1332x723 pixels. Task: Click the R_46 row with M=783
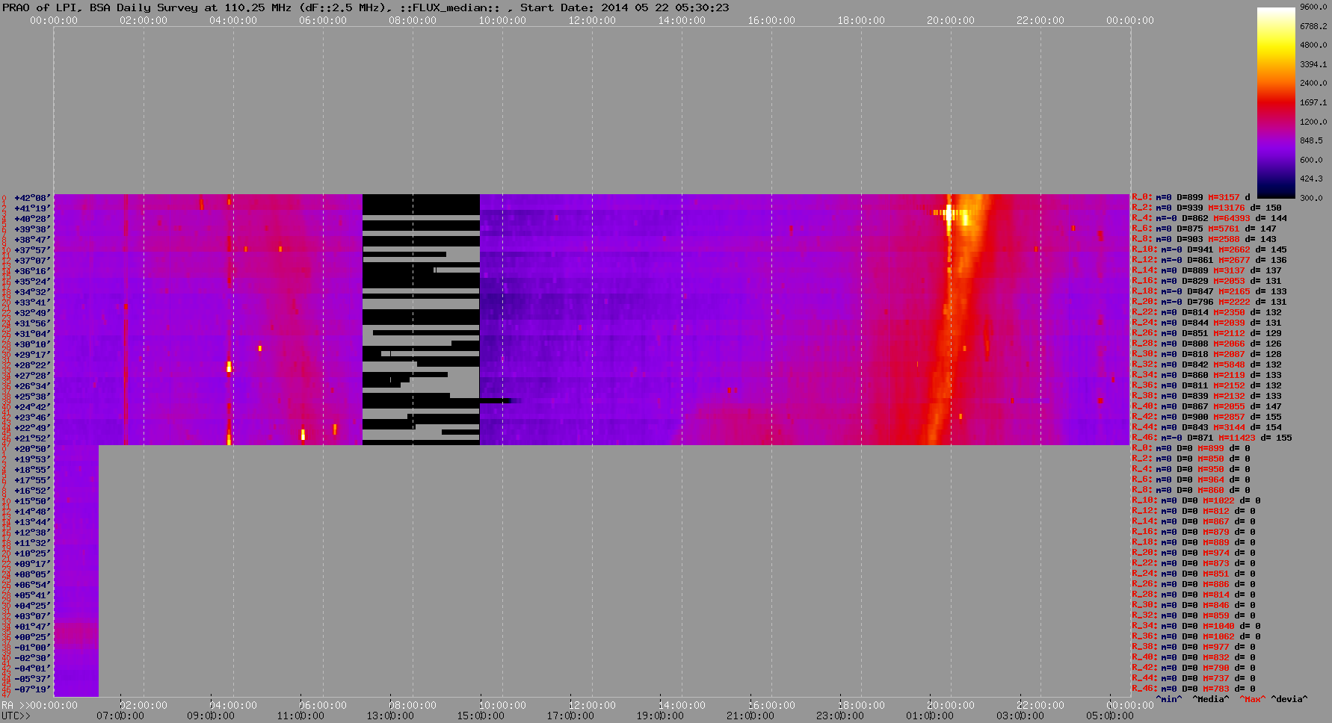click(x=1194, y=689)
